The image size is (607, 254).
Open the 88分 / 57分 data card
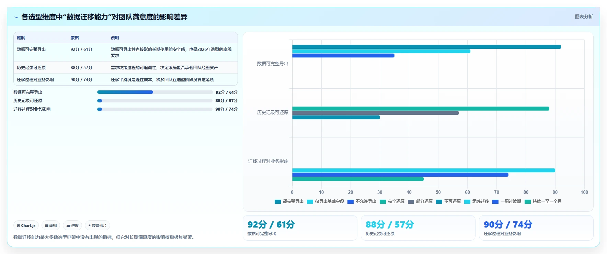tap(418, 228)
